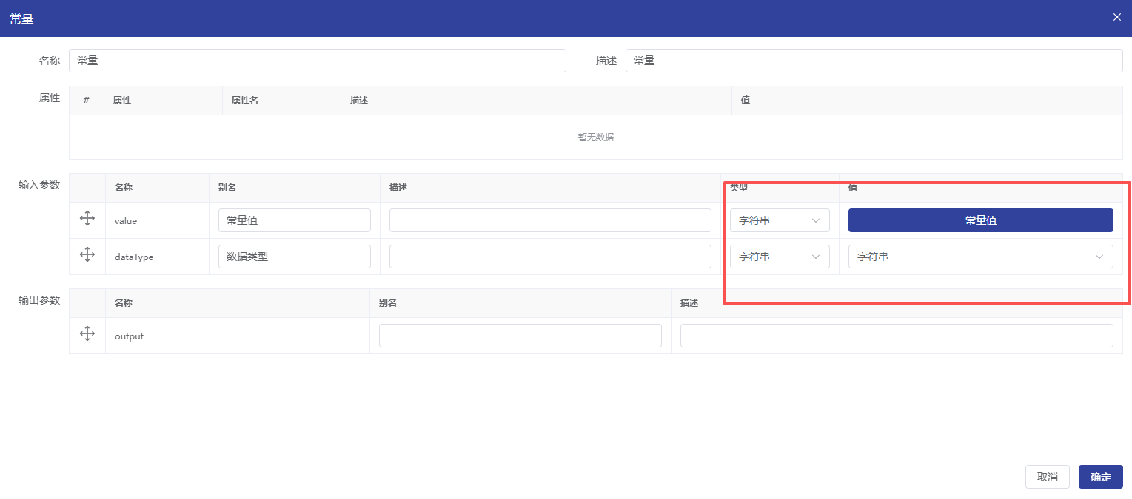1132x499 pixels.
Task: Grab the drag handle of the value row
Action: pyautogui.click(x=87, y=219)
